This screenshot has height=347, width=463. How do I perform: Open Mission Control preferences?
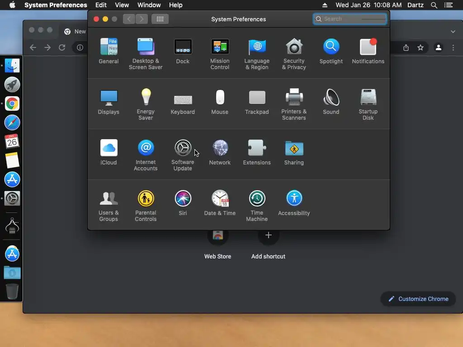[220, 54]
